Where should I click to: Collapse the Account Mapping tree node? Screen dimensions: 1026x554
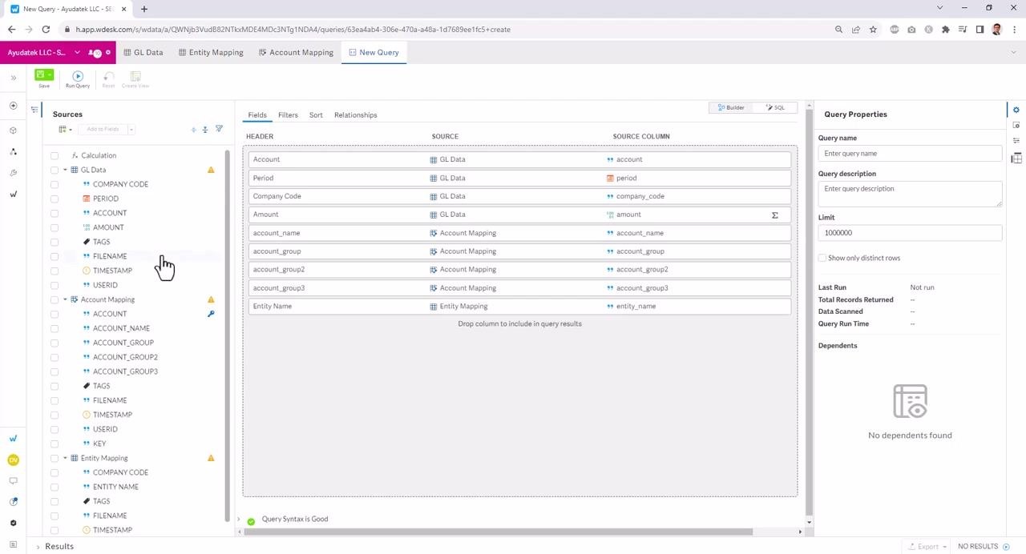tap(65, 299)
